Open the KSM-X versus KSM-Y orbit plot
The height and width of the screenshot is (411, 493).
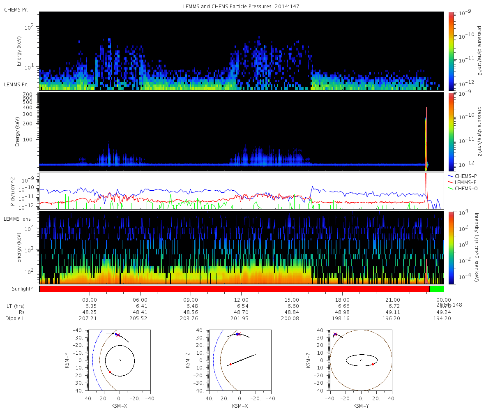point(119,360)
